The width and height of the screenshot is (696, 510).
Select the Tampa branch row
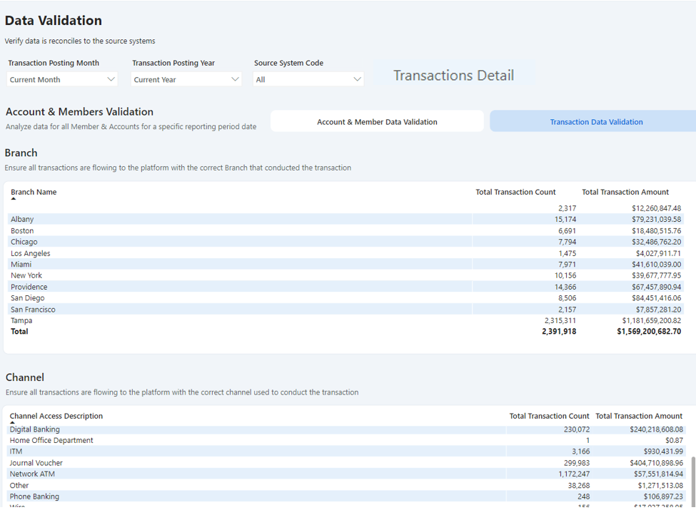pyautogui.click(x=21, y=321)
